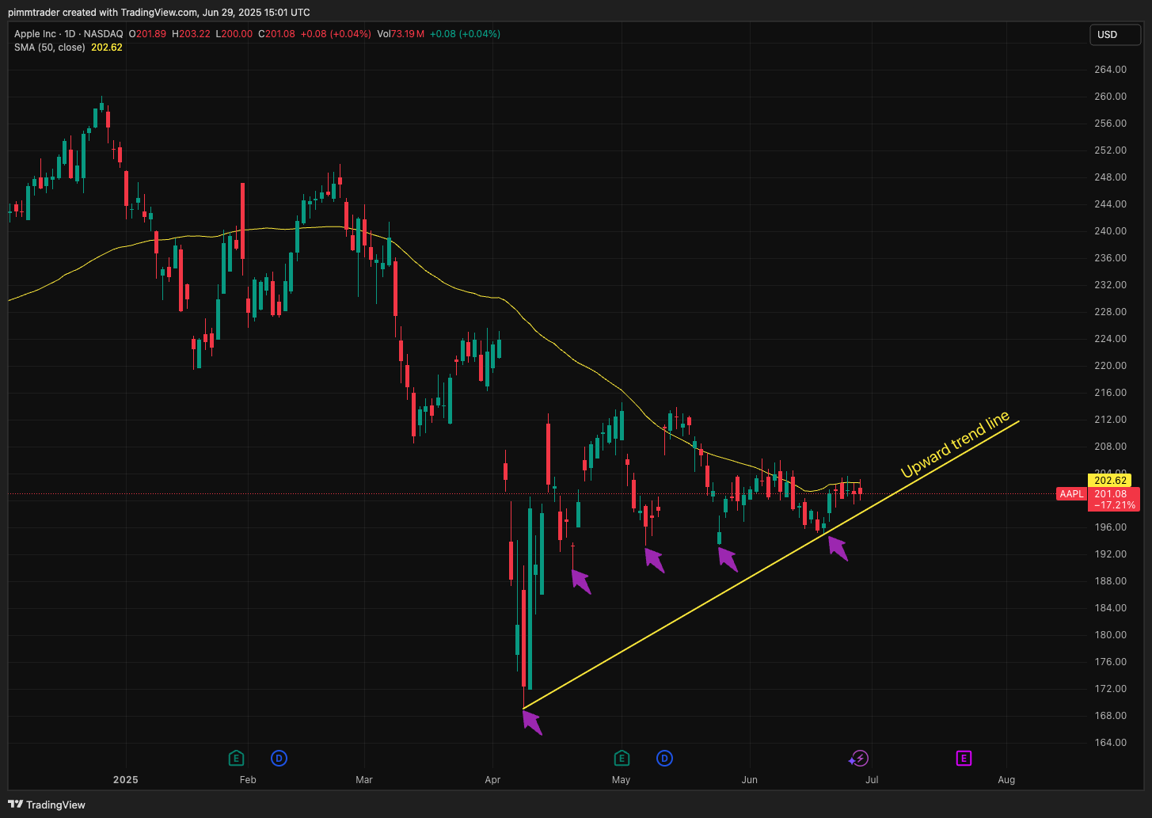Click the 240.00 price axis label
Screen dimensions: 1152x818
point(1110,231)
